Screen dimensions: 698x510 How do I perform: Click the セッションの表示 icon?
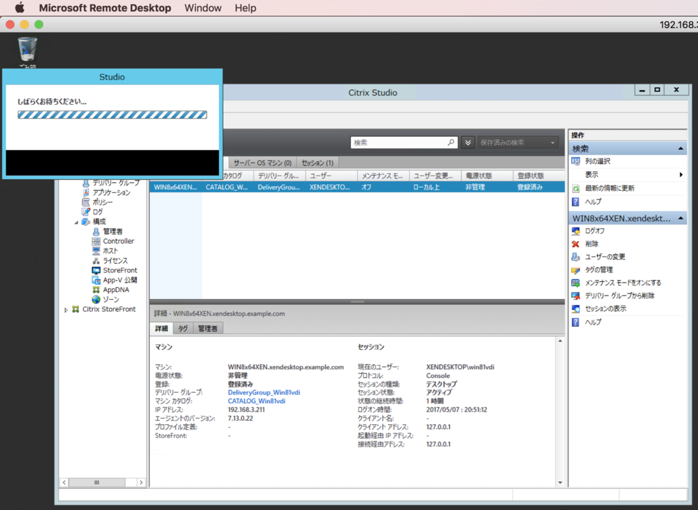click(x=575, y=308)
